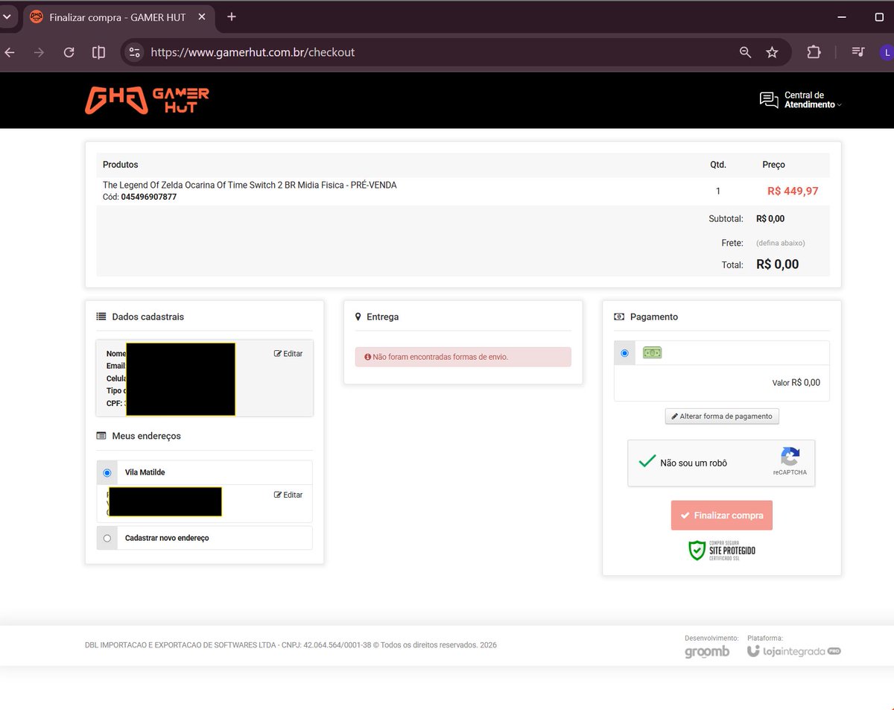Click the groomb developer logo
894x710 pixels.
[707, 652]
